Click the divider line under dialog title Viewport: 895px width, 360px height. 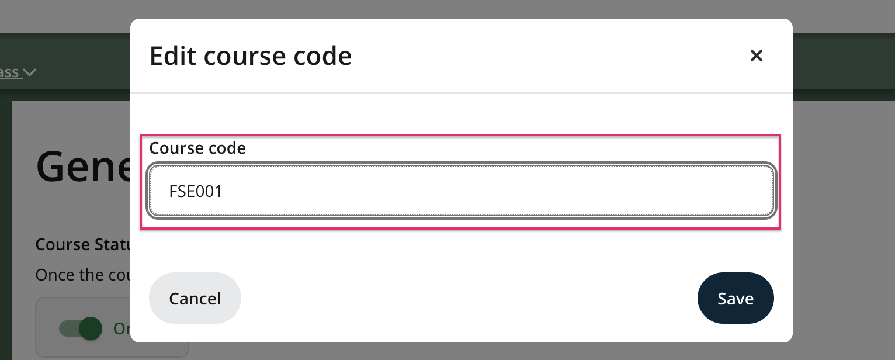tap(462, 93)
